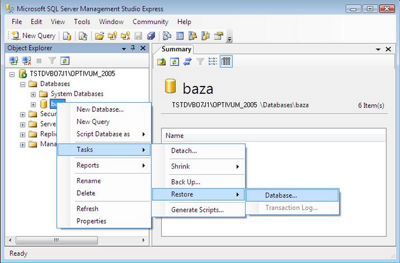Choose New Query in the context menu
Image resolution: width=400 pixels, height=263 pixels.
coord(104,122)
